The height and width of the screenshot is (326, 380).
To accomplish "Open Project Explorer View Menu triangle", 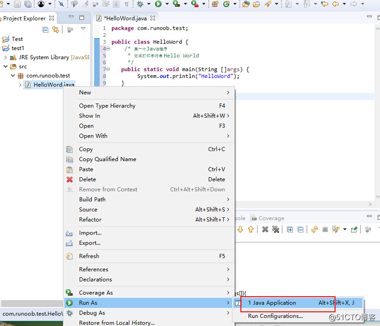I will pos(83,28).
